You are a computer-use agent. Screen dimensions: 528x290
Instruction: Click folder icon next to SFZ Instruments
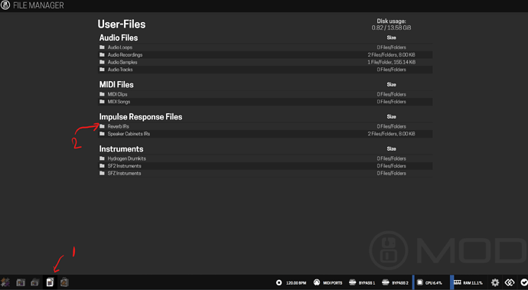(x=102, y=173)
